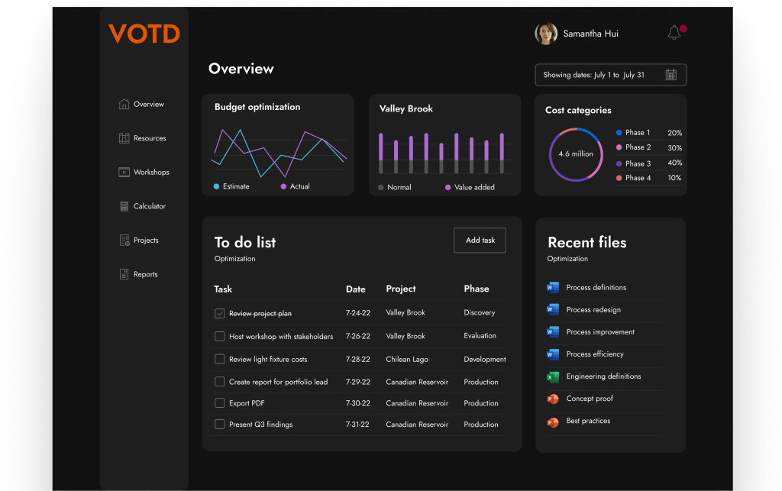Open the Process efficiency file
The image size is (782, 491).
click(x=595, y=354)
